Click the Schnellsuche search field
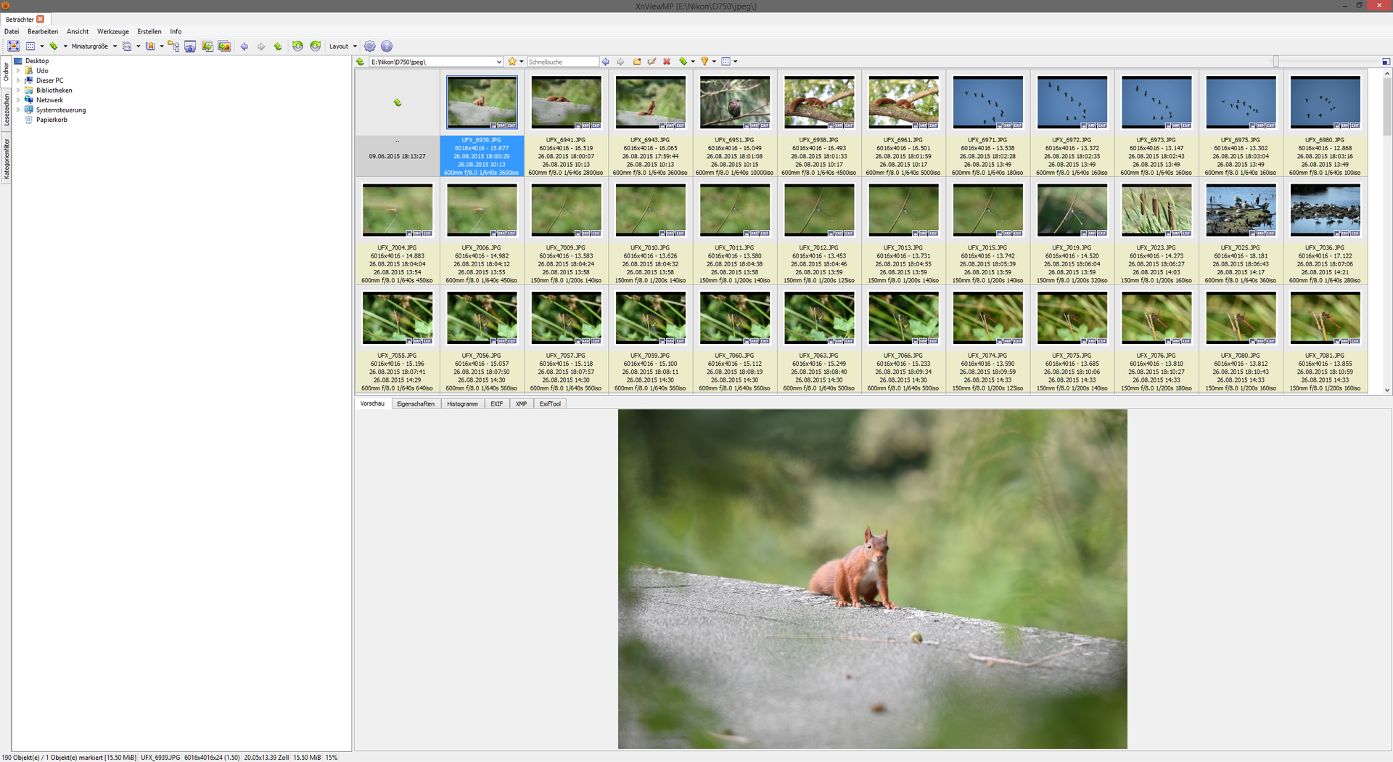The image size is (1393, 762). click(562, 62)
